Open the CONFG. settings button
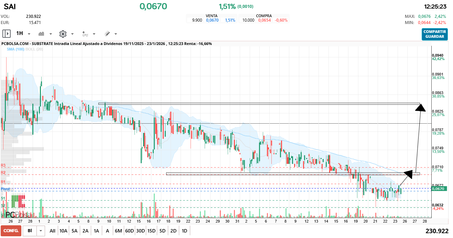453x238 pixels. [x=11, y=230]
